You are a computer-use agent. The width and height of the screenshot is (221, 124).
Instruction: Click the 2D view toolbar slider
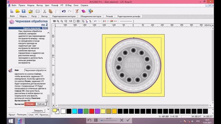point(127,21)
